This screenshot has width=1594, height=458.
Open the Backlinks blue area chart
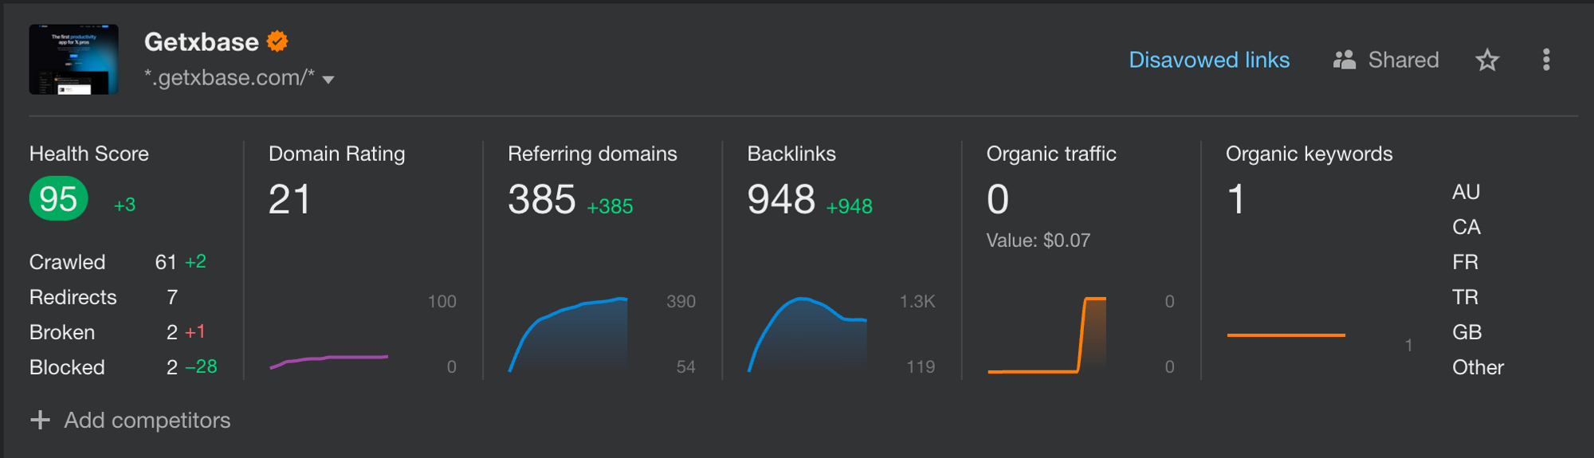[x=807, y=335]
